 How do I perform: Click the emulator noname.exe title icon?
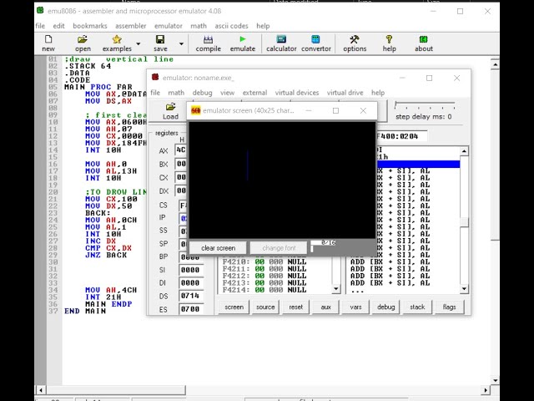[x=155, y=77]
